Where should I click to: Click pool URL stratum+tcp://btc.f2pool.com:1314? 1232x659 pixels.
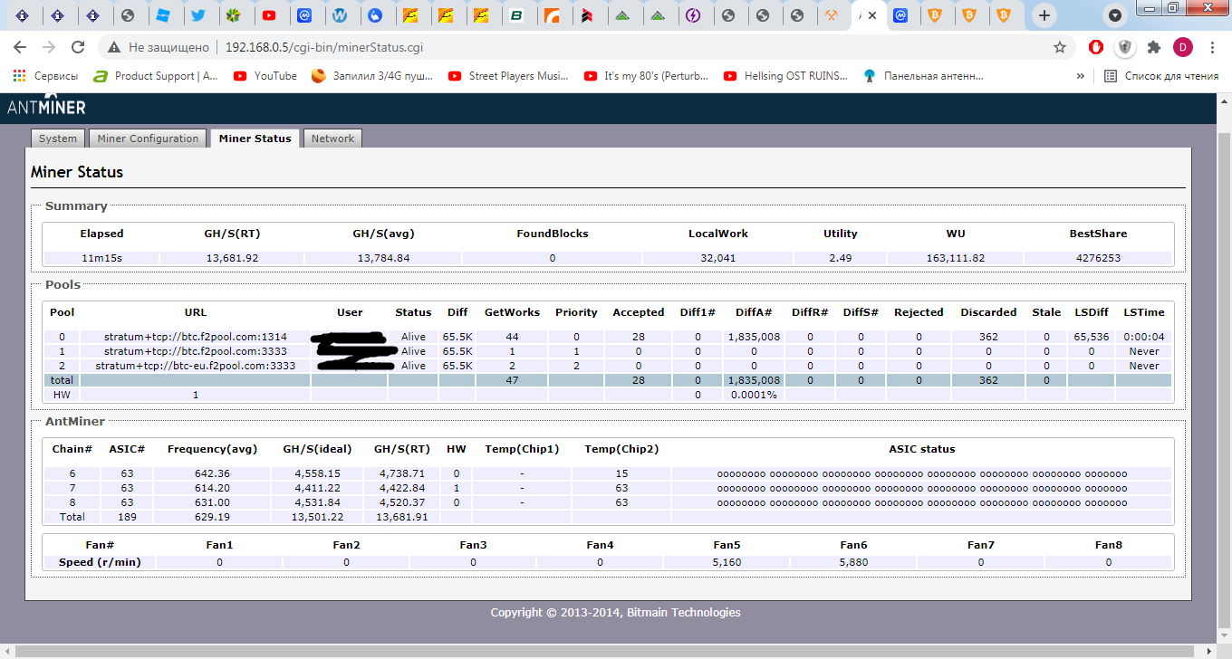pyautogui.click(x=195, y=337)
